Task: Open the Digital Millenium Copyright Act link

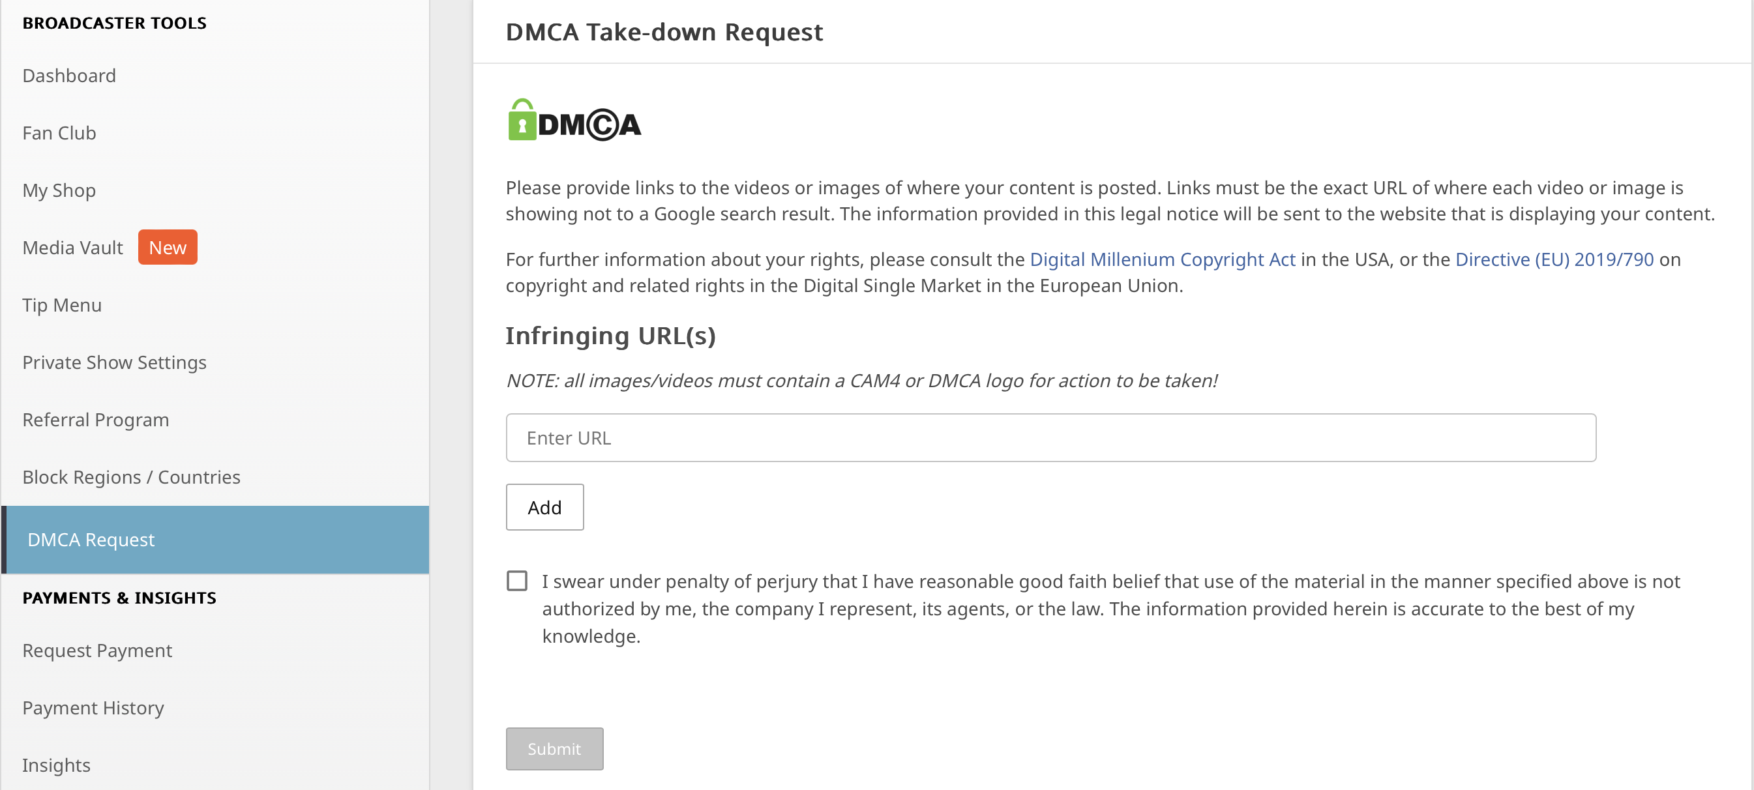Action: click(1161, 259)
